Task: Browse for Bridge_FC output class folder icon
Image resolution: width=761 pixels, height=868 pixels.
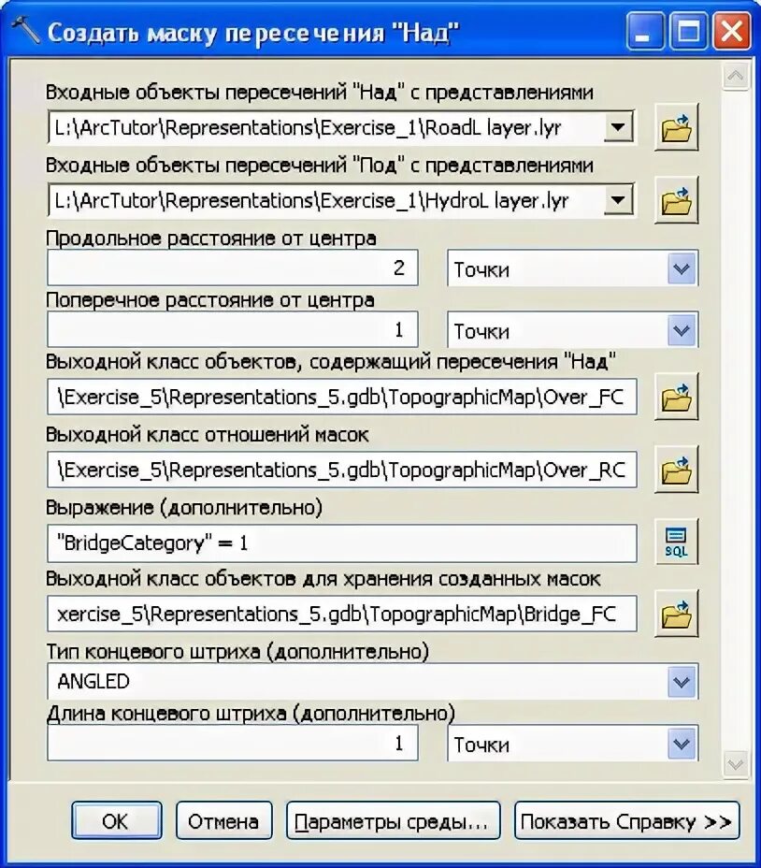Action: point(676,614)
